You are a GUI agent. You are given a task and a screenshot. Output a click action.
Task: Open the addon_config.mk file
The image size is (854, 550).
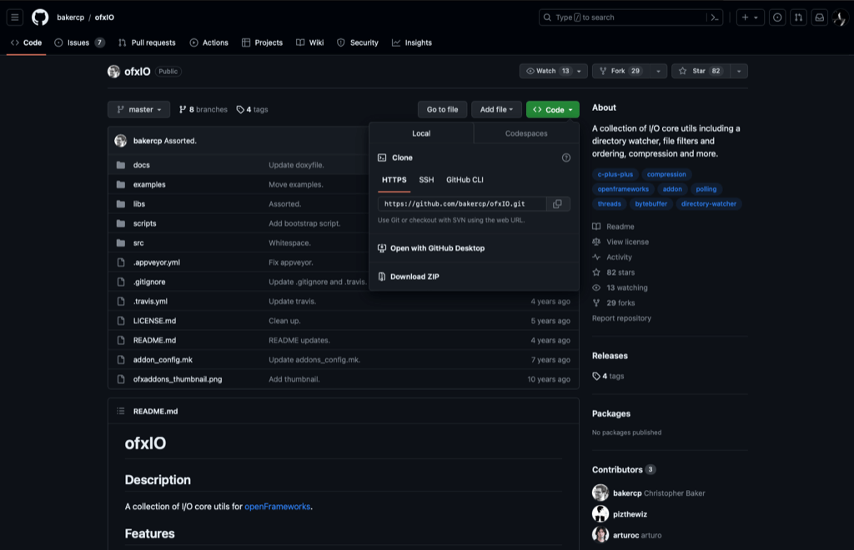point(163,360)
